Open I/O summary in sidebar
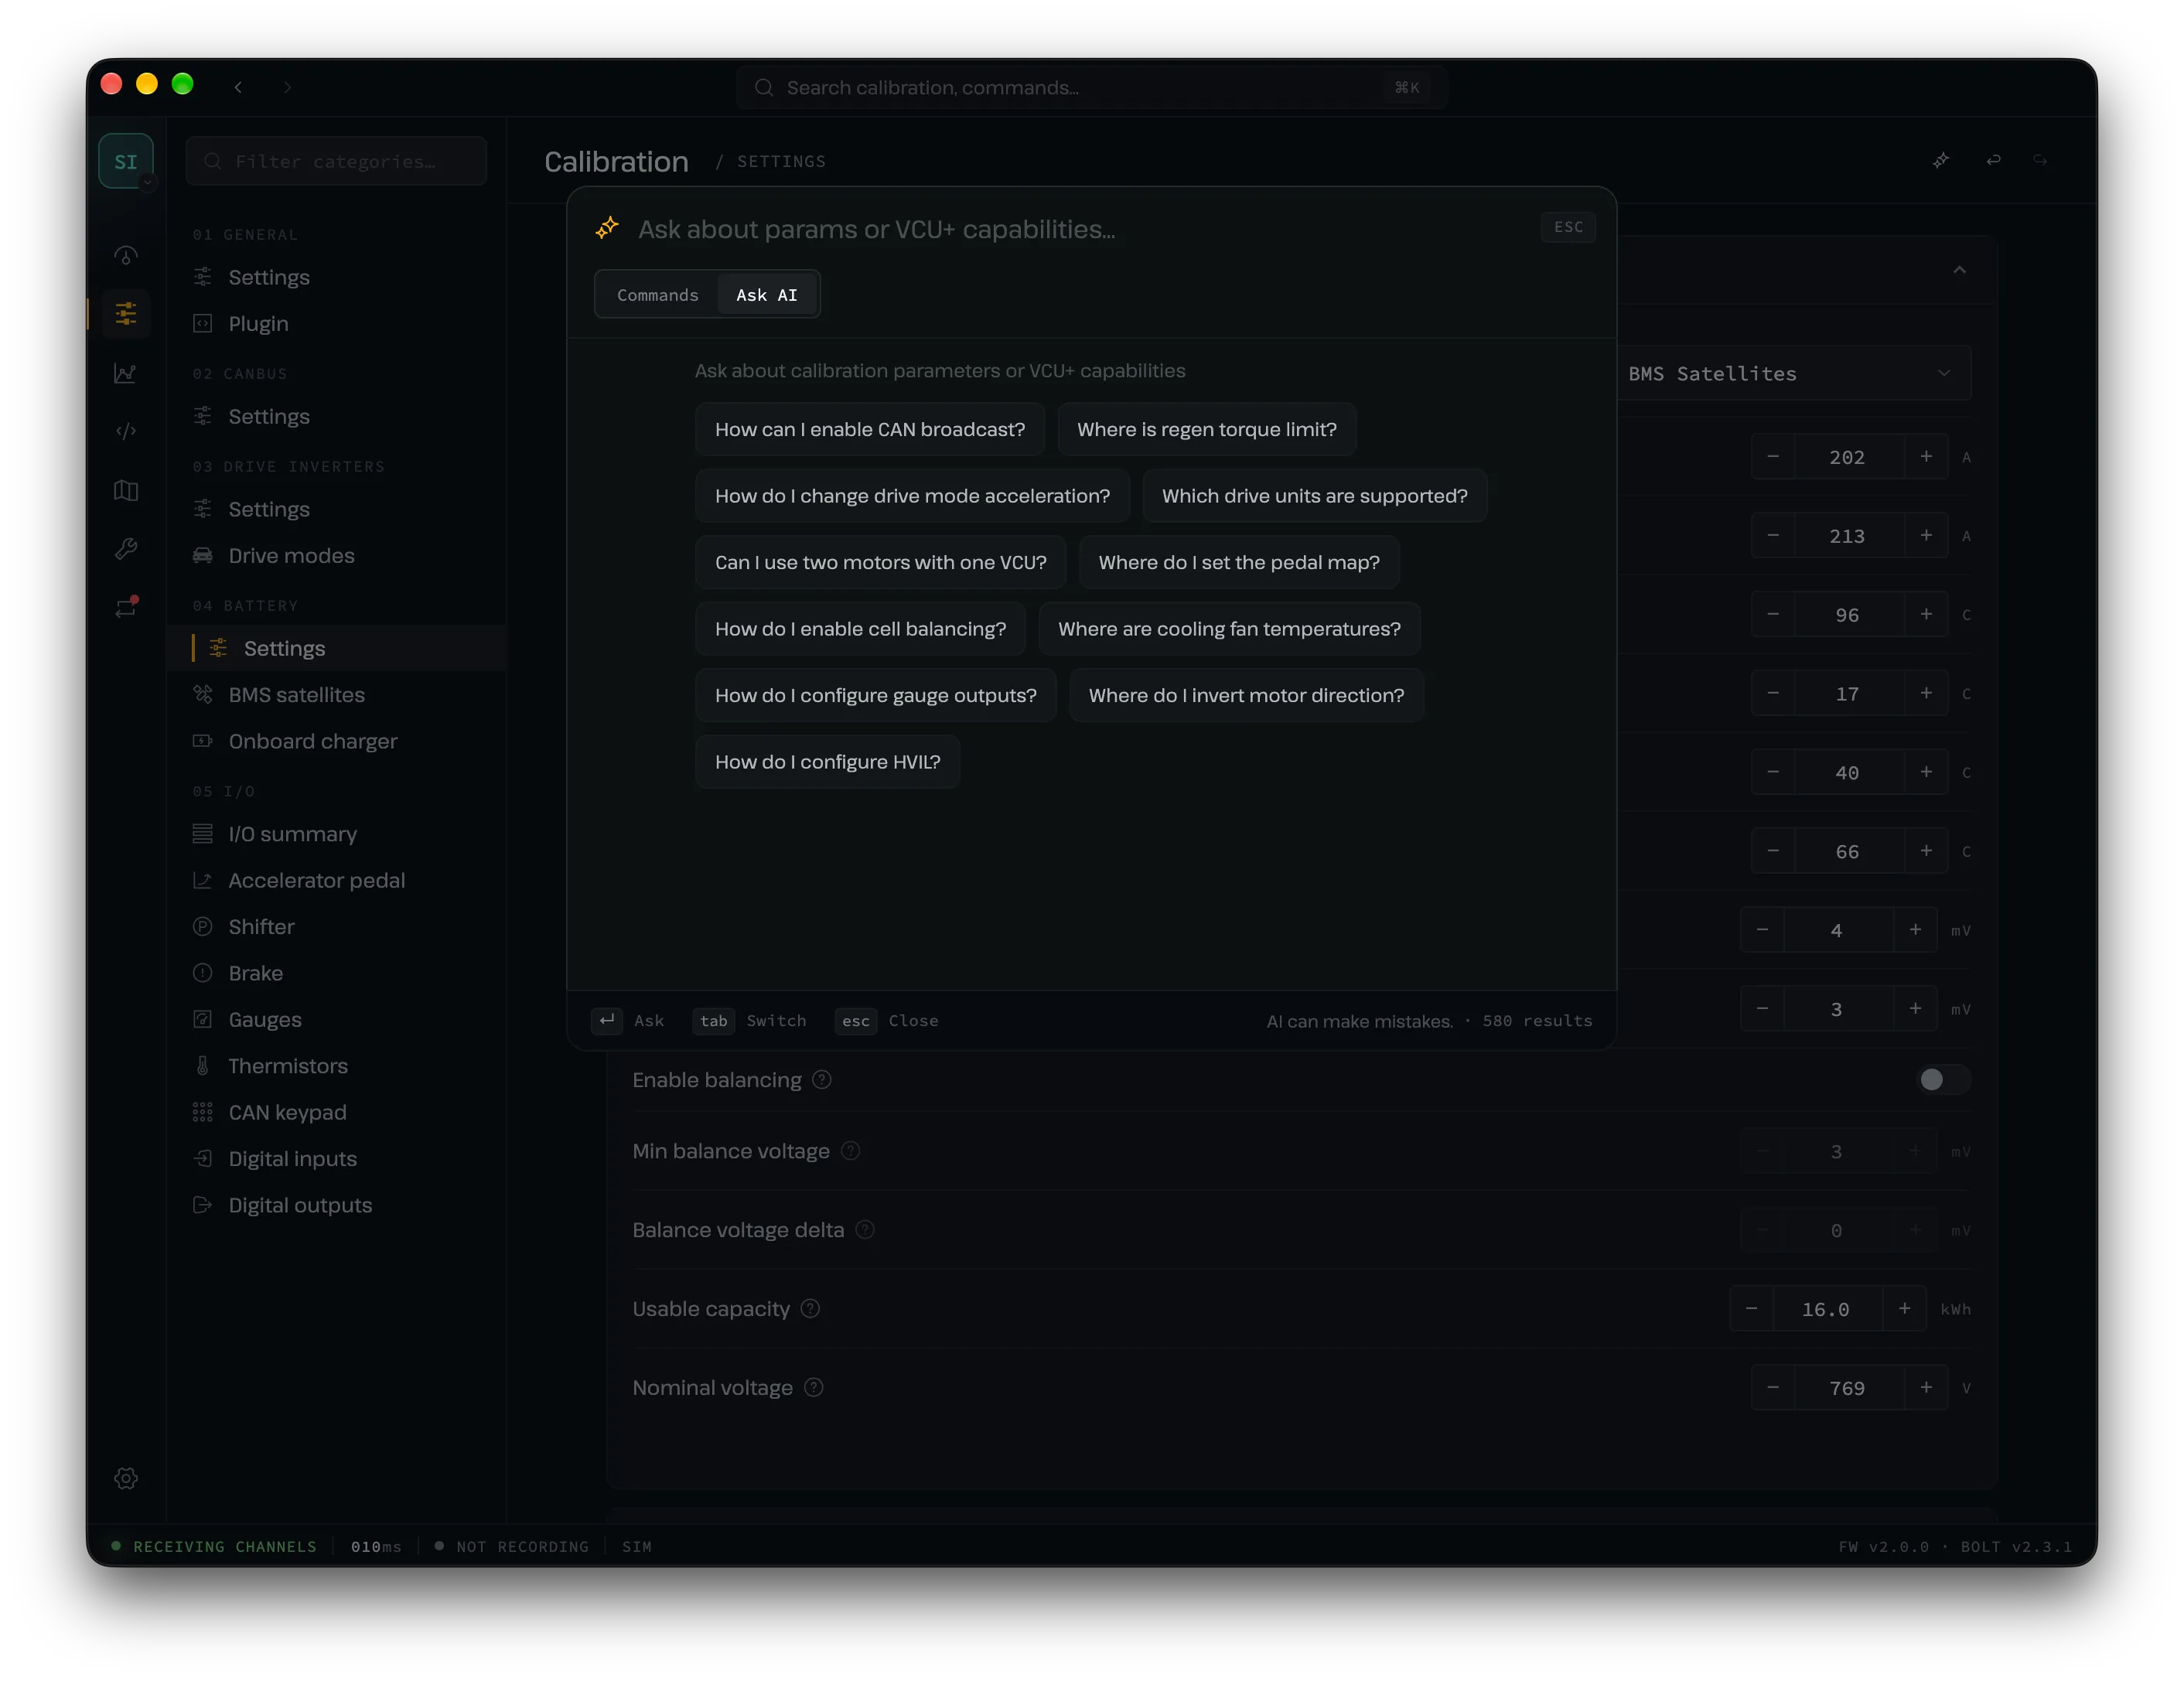Image resolution: width=2184 pixels, height=1681 pixels. (336, 834)
